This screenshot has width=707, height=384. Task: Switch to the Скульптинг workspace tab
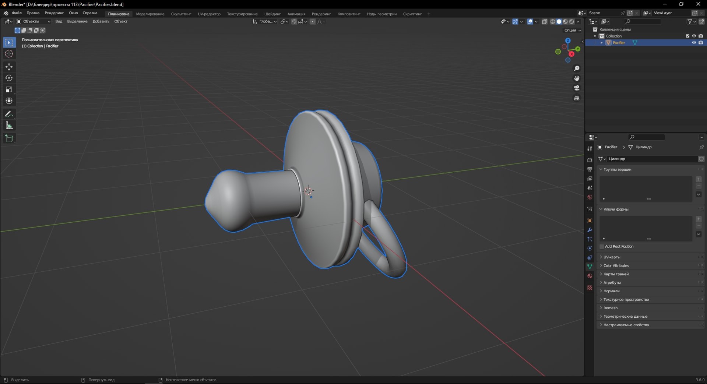[x=181, y=14]
